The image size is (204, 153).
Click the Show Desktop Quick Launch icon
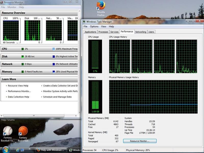click(x=22, y=150)
